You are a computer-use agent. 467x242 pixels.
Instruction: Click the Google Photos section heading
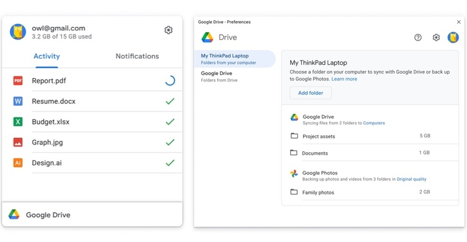[320, 173]
